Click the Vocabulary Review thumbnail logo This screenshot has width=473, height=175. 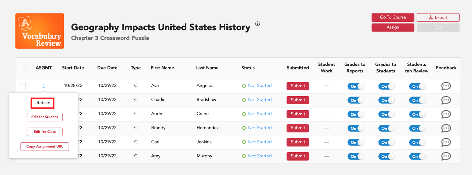point(40,31)
